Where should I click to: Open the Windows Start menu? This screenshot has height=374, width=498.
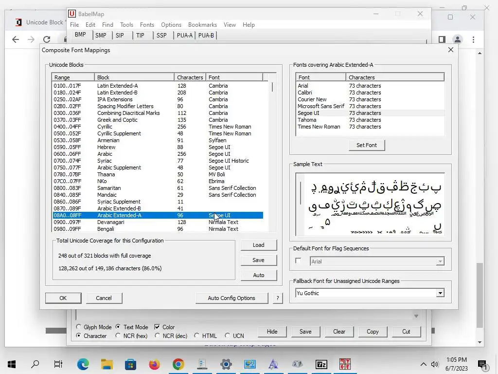pos(12,364)
